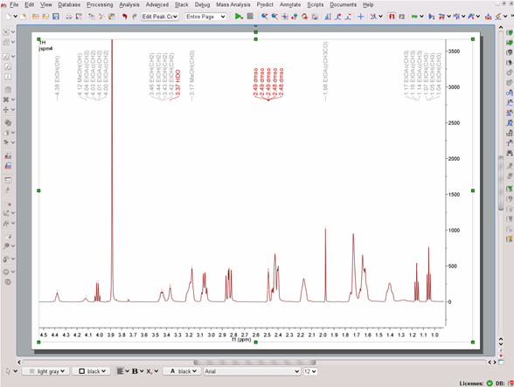Click the paste clipboard icon

pos(112,17)
